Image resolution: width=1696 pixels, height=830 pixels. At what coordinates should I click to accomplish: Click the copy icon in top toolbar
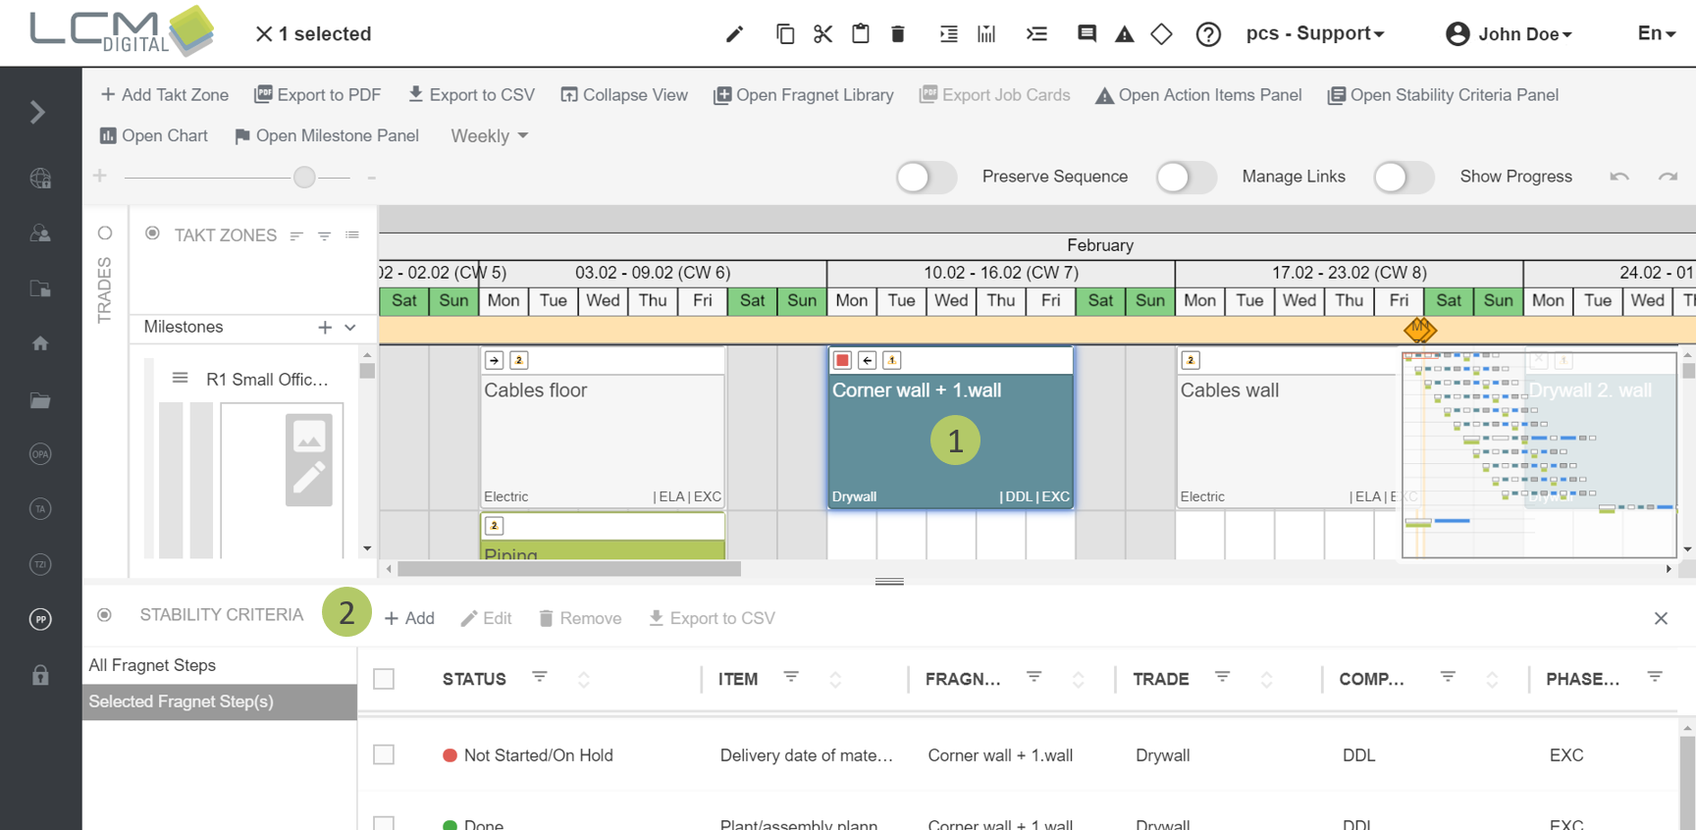point(785,34)
